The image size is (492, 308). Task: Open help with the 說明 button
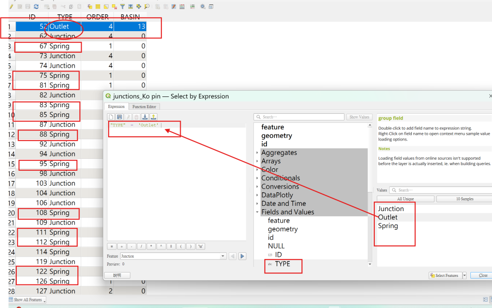pyautogui.click(x=117, y=275)
